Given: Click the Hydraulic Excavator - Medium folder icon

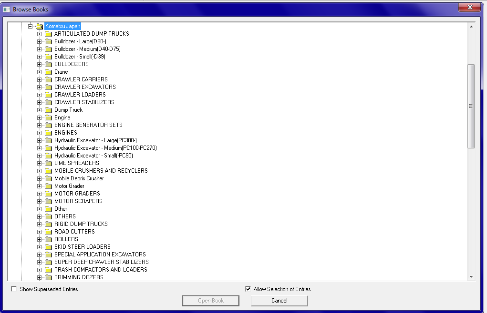Looking at the screenshot, I should click(48, 148).
